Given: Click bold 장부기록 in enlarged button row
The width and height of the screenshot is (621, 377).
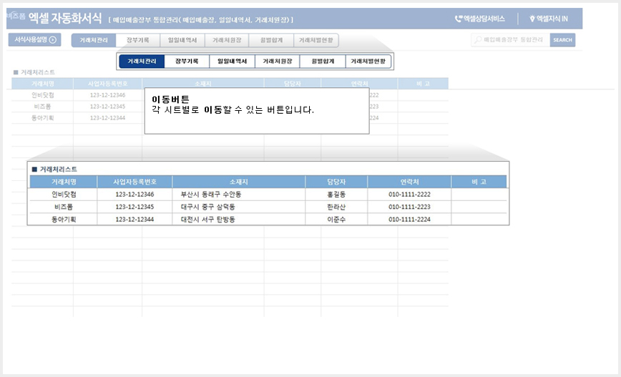Looking at the screenshot, I should tap(187, 62).
